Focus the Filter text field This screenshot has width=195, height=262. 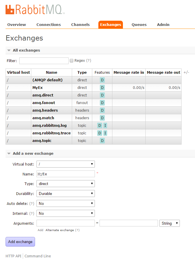pyautogui.click(x=44, y=61)
